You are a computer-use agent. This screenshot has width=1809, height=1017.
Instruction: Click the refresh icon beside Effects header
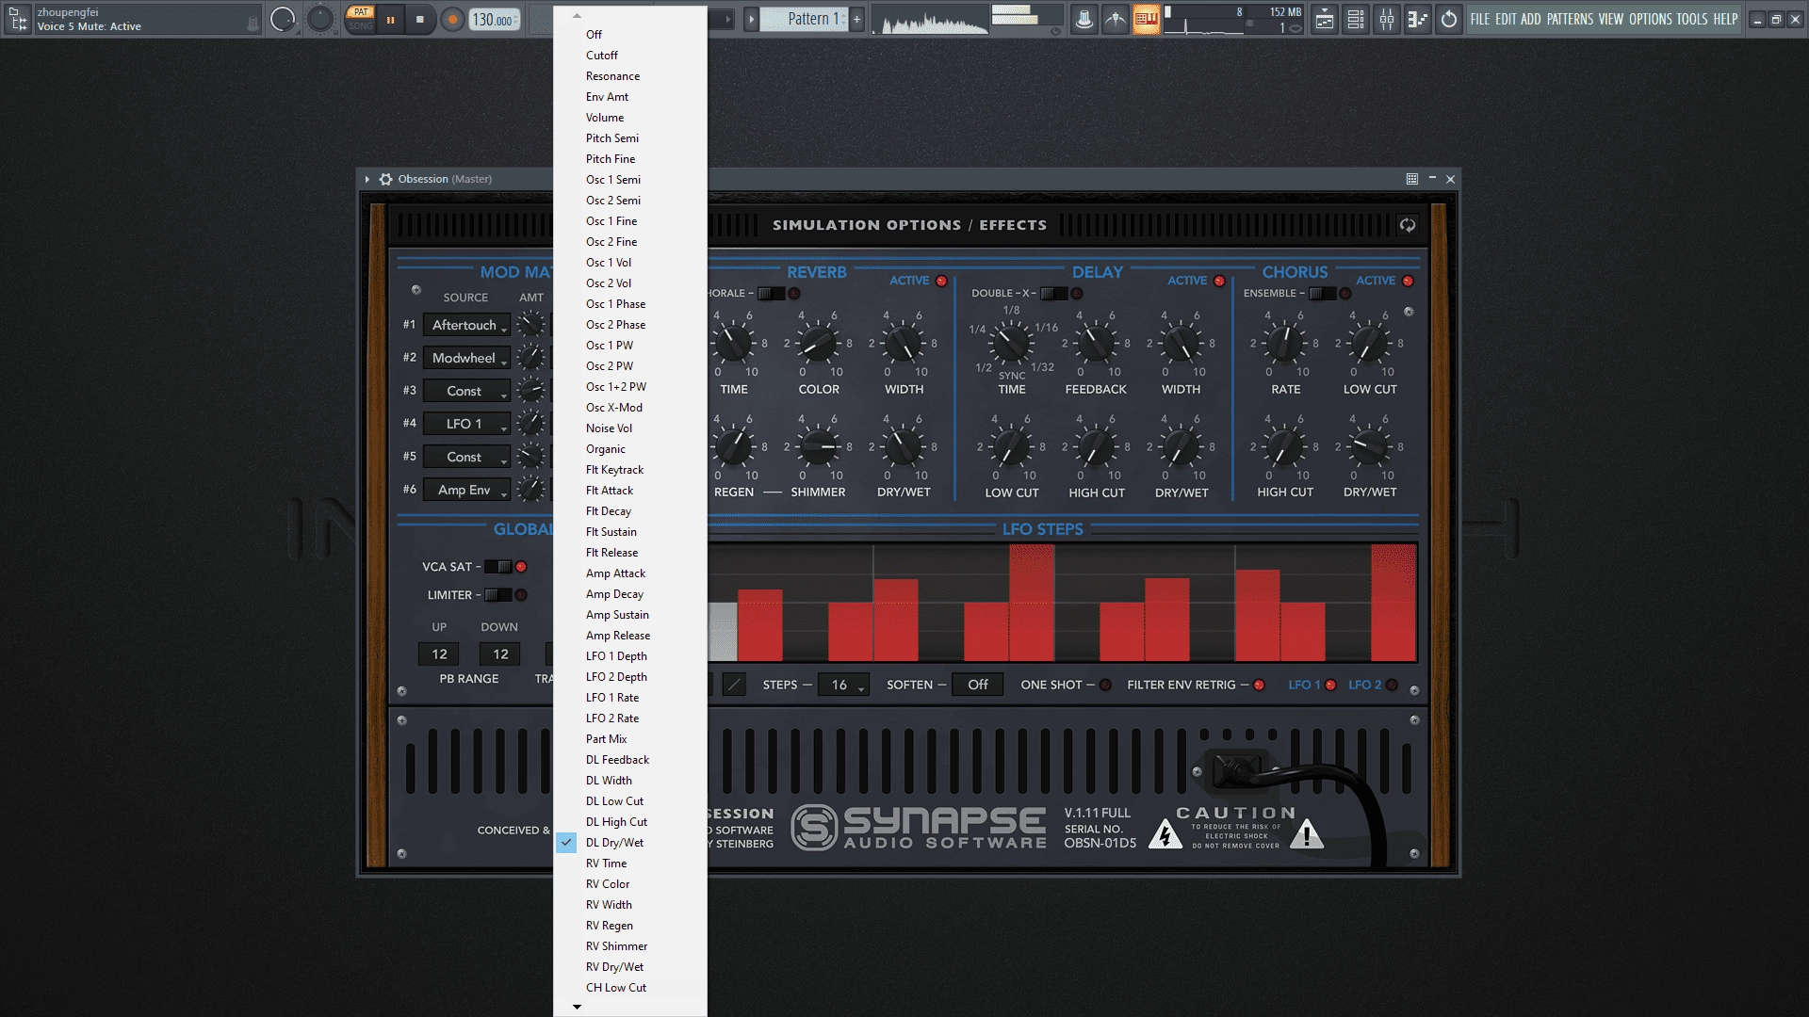1408,225
